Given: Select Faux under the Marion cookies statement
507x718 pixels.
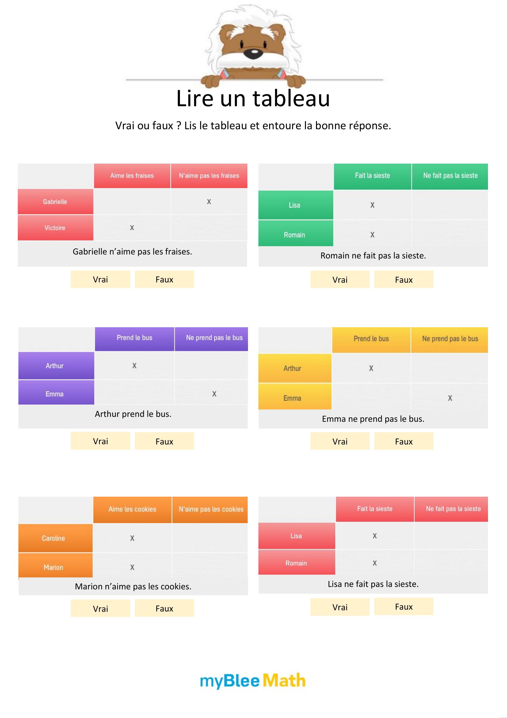Looking at the screenshot, I should point(164,608).
